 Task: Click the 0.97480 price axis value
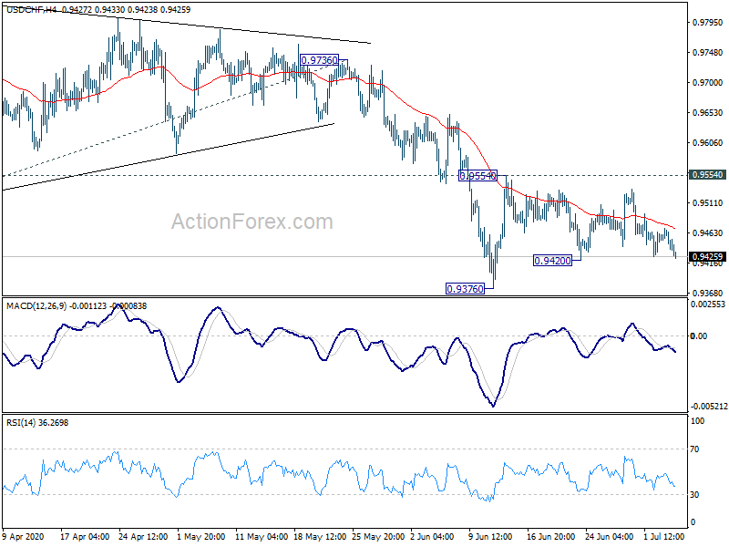click(x=708, y=53)
